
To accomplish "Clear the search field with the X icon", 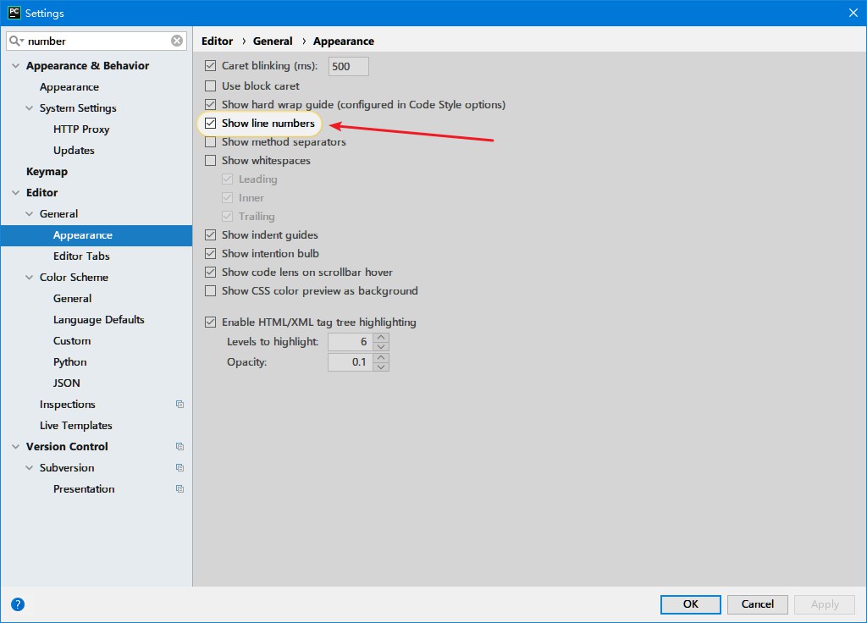I will pos(177,41).
